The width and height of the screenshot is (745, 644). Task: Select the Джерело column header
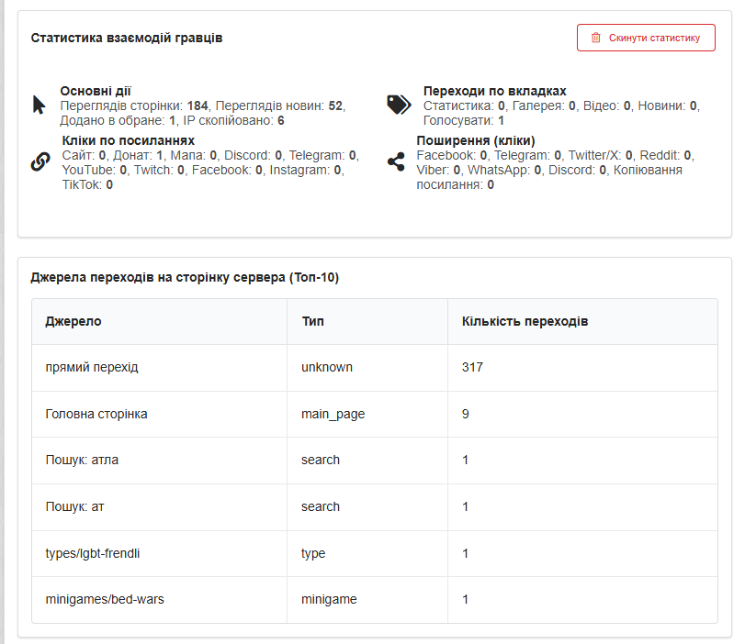[73, 322]
